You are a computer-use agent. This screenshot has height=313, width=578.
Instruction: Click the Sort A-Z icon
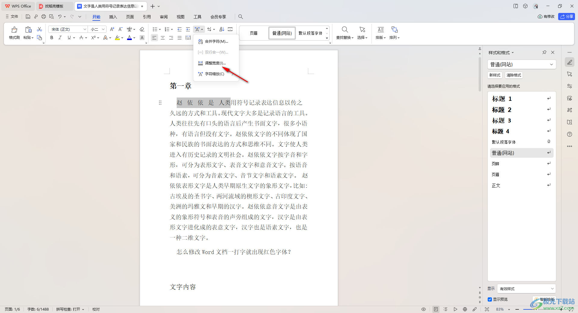pyautogui.click(x=222, y=29)
